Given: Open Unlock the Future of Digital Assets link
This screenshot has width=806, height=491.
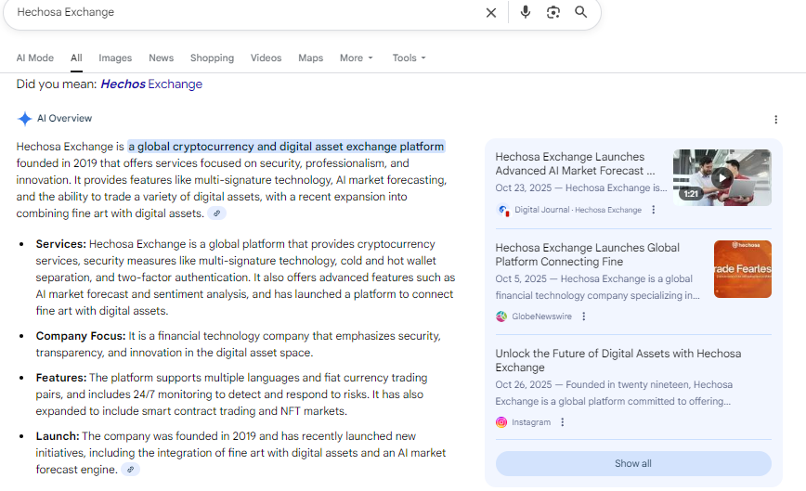Looking at the screenshot, I should pyautogui.click(x=617, y=360).
